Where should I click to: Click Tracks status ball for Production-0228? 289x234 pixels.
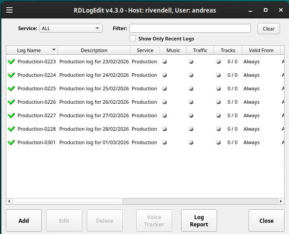[x=218, y=129]
